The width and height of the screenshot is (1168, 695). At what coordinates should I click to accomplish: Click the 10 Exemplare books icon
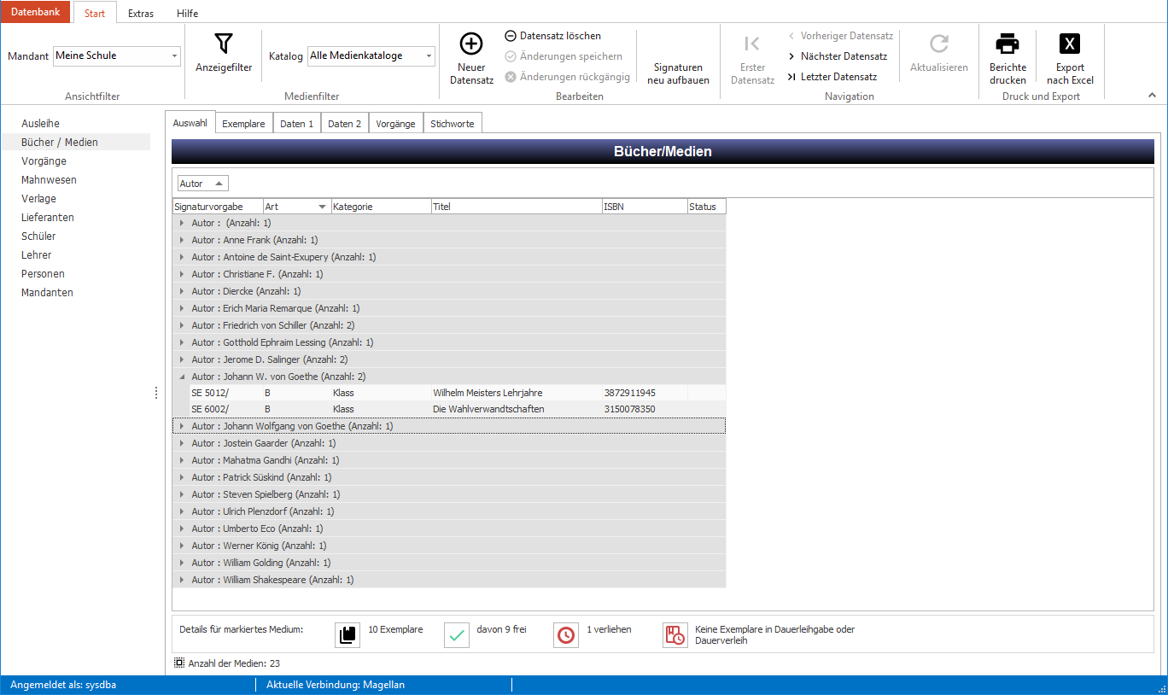point(347,635)
